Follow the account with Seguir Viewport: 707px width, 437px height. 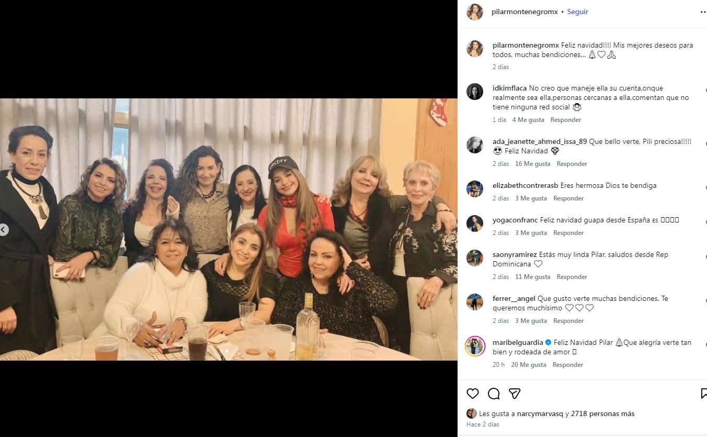pos(578,12)
